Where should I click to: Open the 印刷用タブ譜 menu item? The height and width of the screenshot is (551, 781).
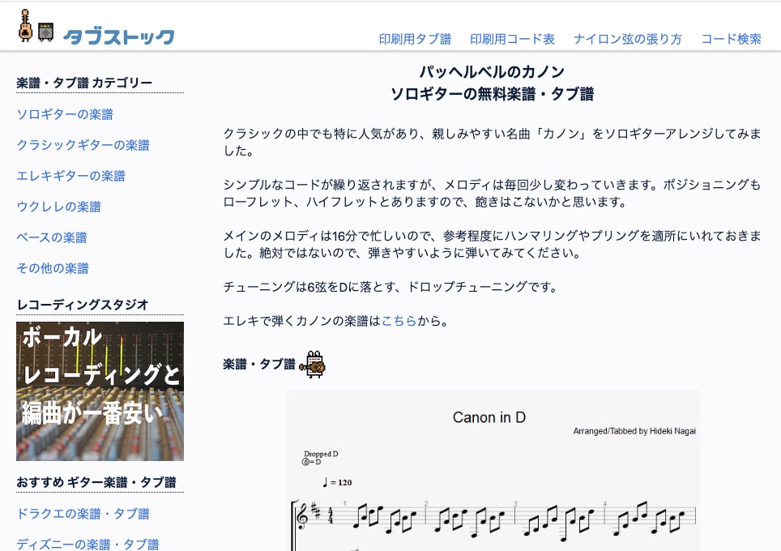[x=415, y=39]
